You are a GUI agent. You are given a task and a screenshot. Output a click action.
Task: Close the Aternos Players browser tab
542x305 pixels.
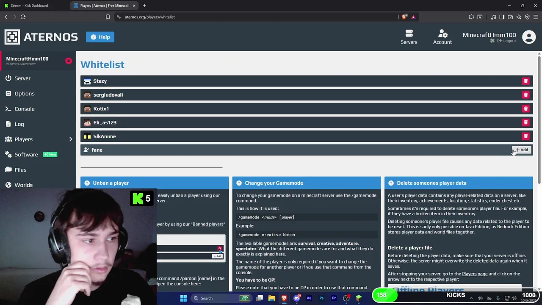pyautogui.click(x=134, y=6)
